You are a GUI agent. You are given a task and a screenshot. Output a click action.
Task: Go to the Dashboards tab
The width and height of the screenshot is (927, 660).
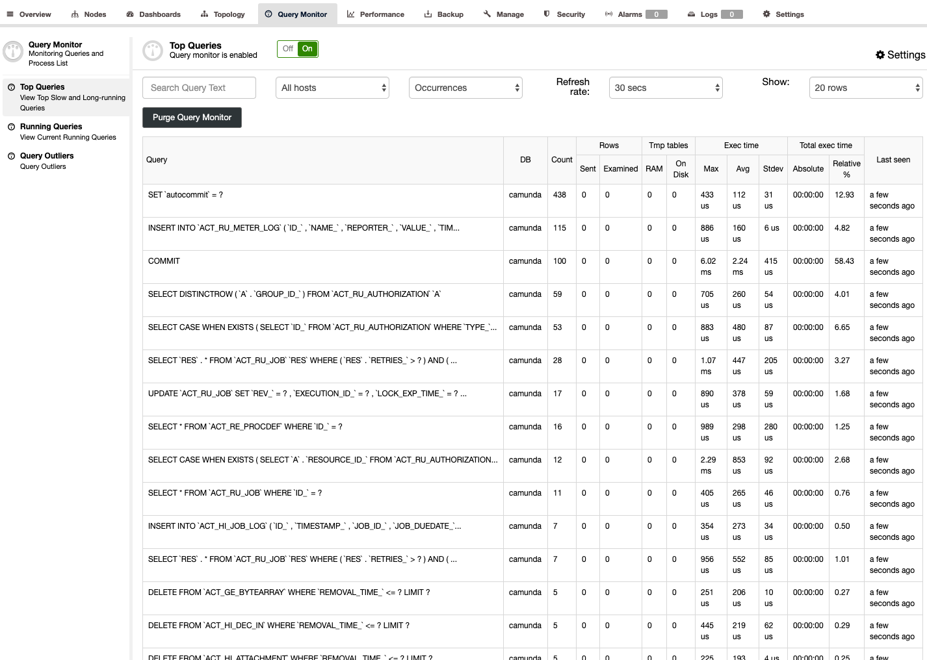click(153, 14)
